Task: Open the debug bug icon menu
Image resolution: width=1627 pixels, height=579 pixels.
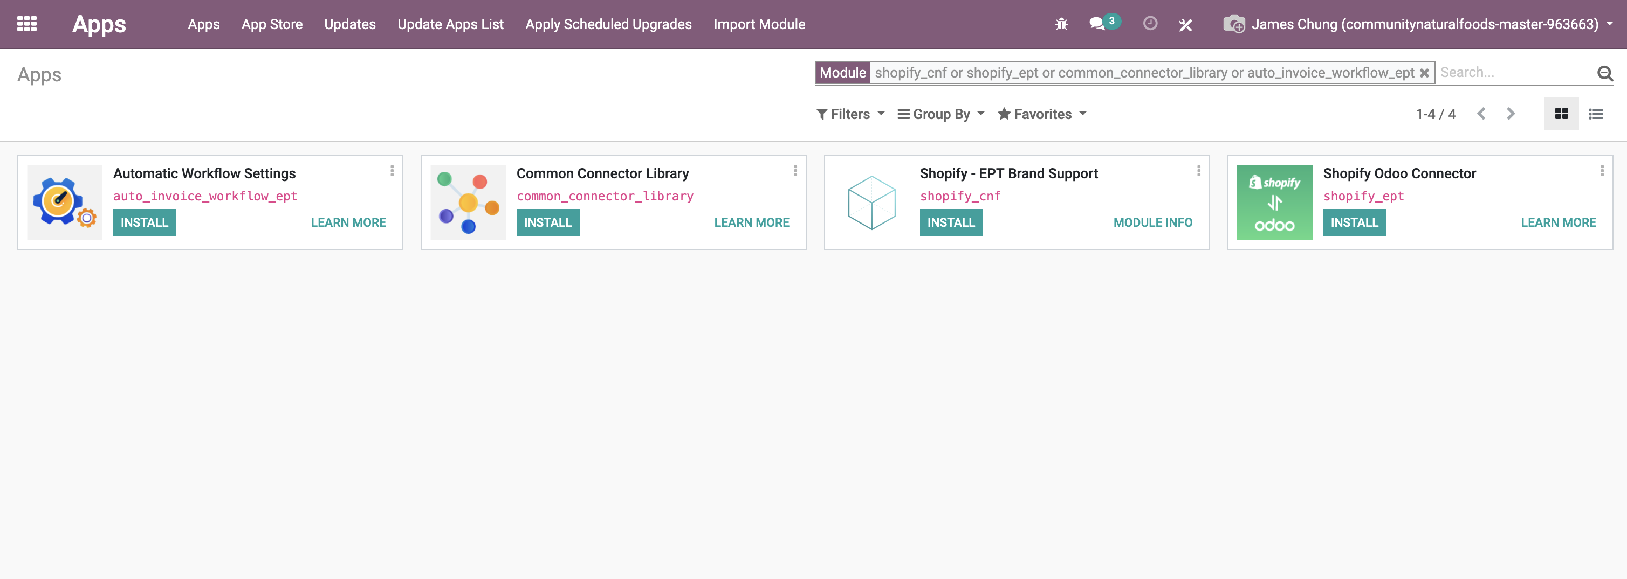Action: point(1061,24)
